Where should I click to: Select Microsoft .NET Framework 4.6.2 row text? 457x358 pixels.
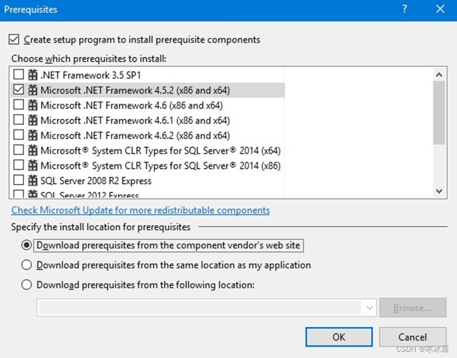pos(135,136)
